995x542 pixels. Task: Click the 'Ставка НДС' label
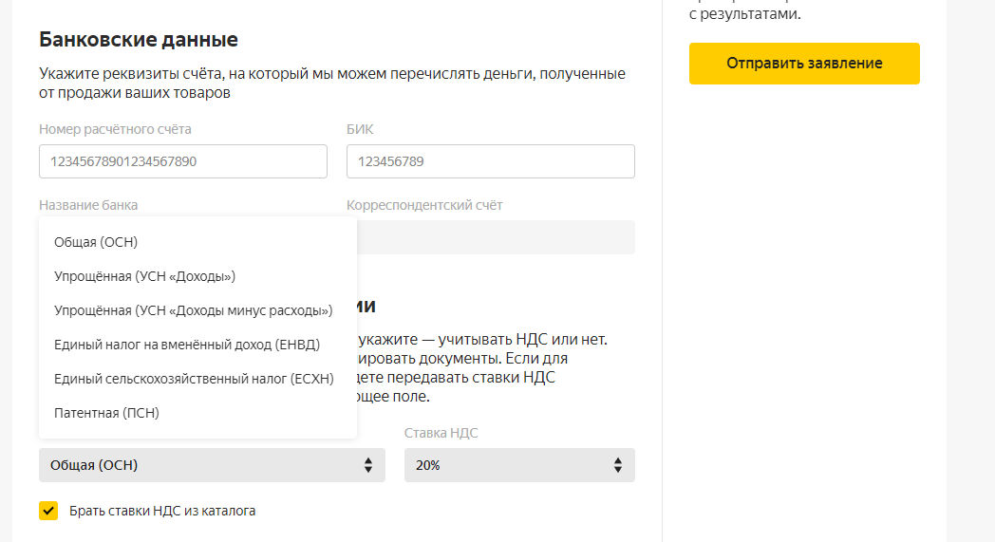(x=441, y=433)
